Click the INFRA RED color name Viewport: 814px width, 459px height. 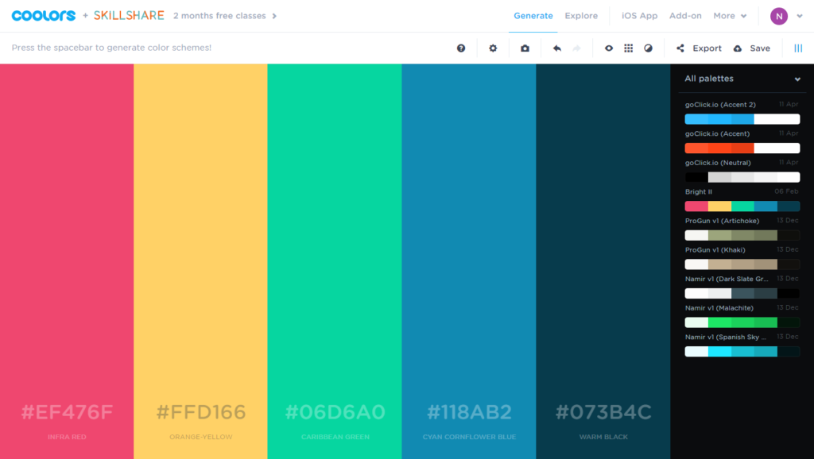click(x=67, y=437)
